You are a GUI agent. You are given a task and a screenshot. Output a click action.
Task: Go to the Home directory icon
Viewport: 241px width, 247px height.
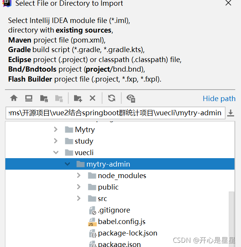click(14, 98)
